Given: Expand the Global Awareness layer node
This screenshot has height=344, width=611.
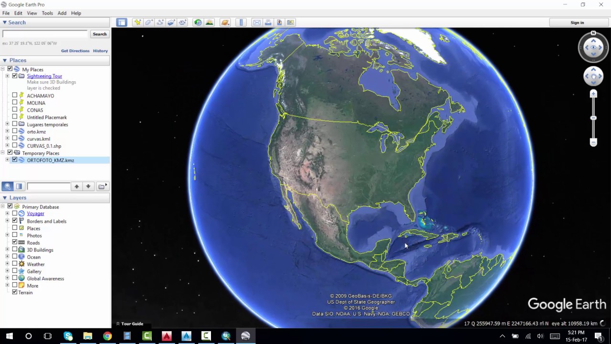Looking at the screenshot, I should 7,279.
